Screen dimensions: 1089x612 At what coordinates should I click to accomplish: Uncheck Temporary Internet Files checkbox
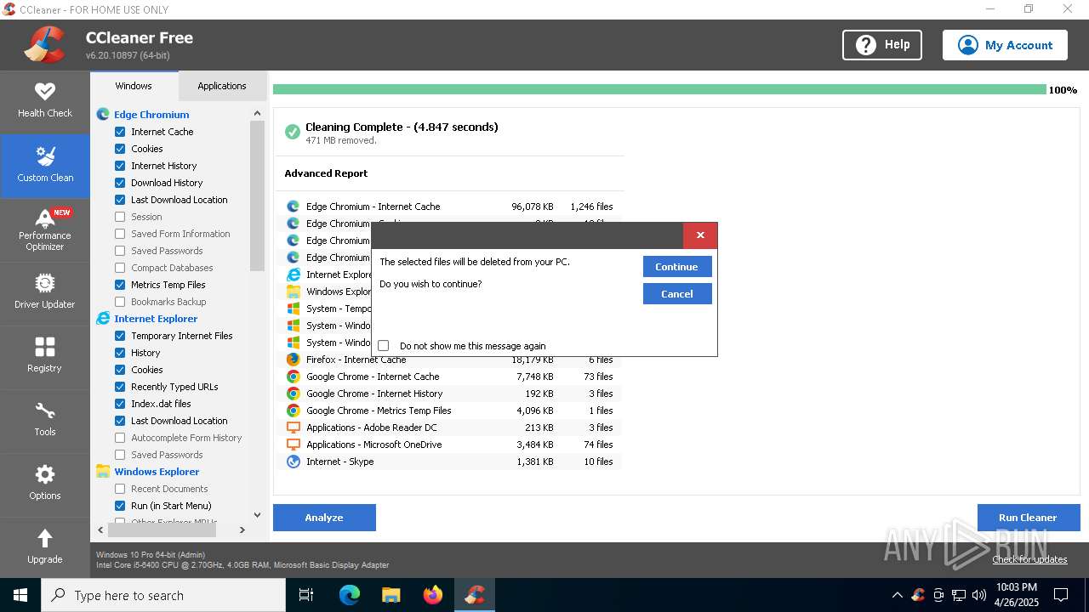click(x=120, y=336)
